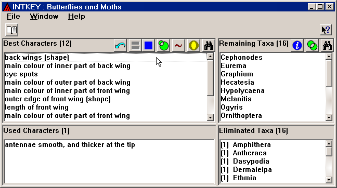Select 'main colour of outer part of front wing'
The height and width of the screenshot is (188, 337).
coord(106,116)
